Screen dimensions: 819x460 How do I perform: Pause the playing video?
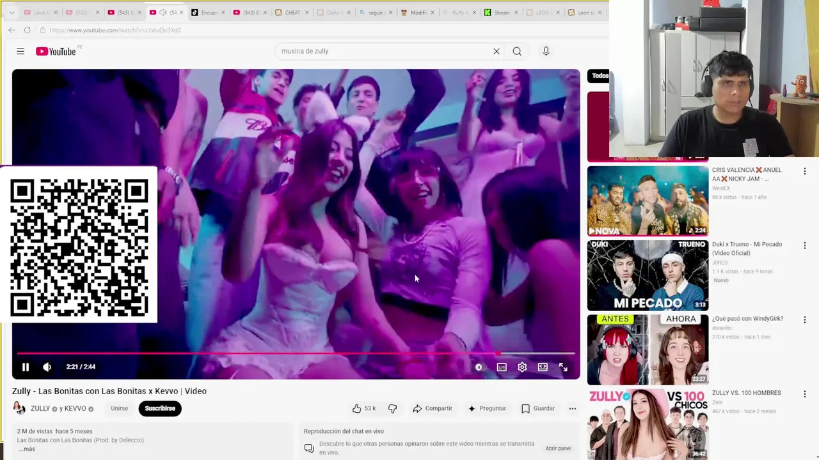click(26, 367)
